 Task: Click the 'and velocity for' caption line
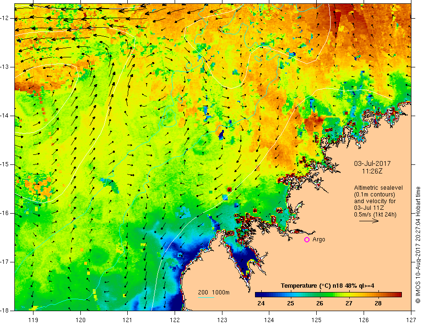375,201
